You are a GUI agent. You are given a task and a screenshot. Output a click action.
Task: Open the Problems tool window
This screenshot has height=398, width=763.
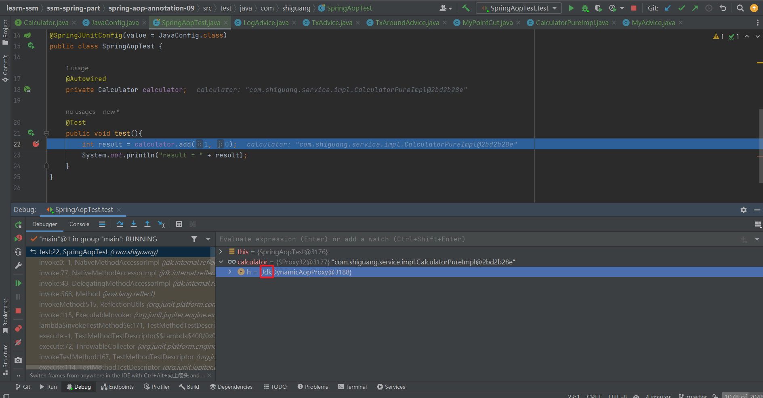pyautogui.click(x=313, y=387)
